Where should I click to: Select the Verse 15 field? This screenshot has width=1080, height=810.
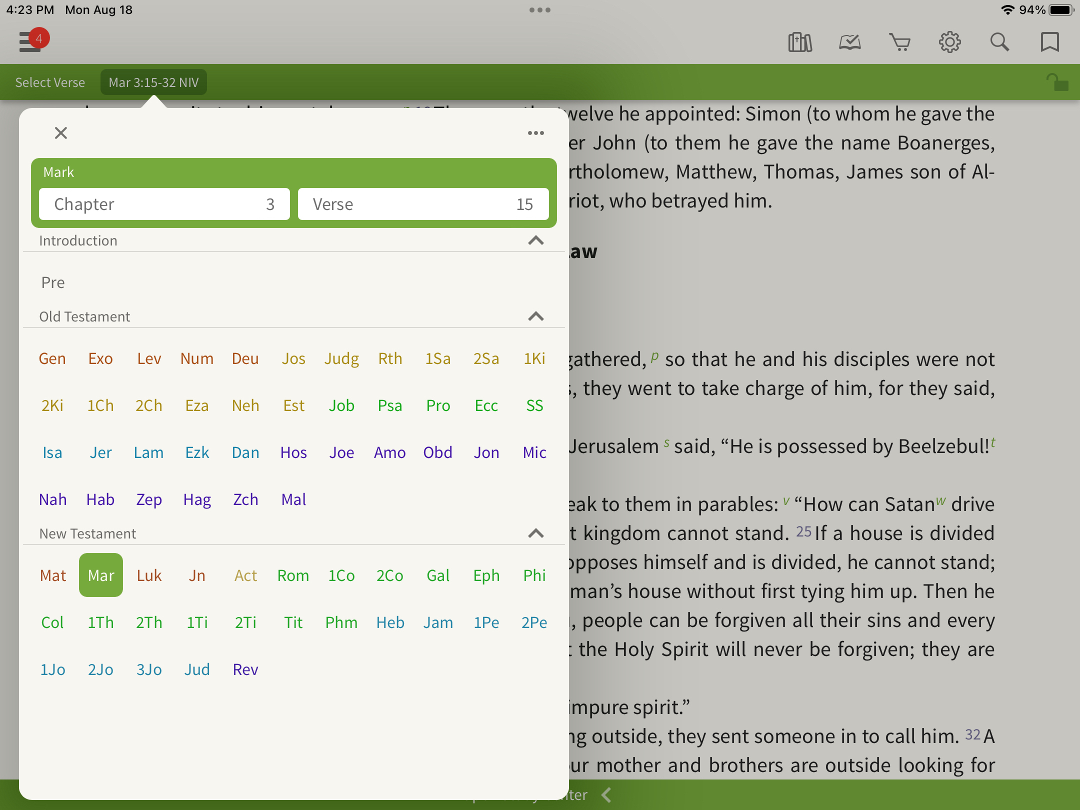tap(423, 204)
